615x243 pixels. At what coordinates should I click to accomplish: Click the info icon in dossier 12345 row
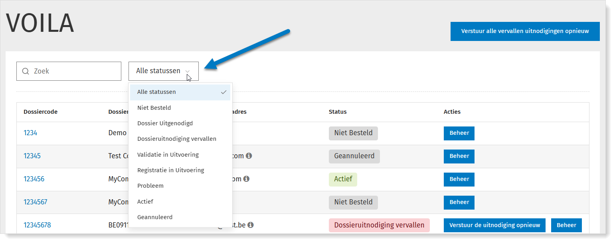pos(249,156)
